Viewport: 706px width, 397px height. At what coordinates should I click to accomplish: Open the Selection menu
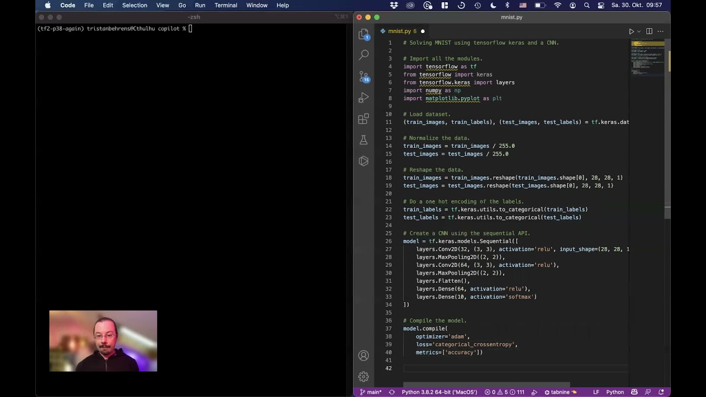click(135, 5)
